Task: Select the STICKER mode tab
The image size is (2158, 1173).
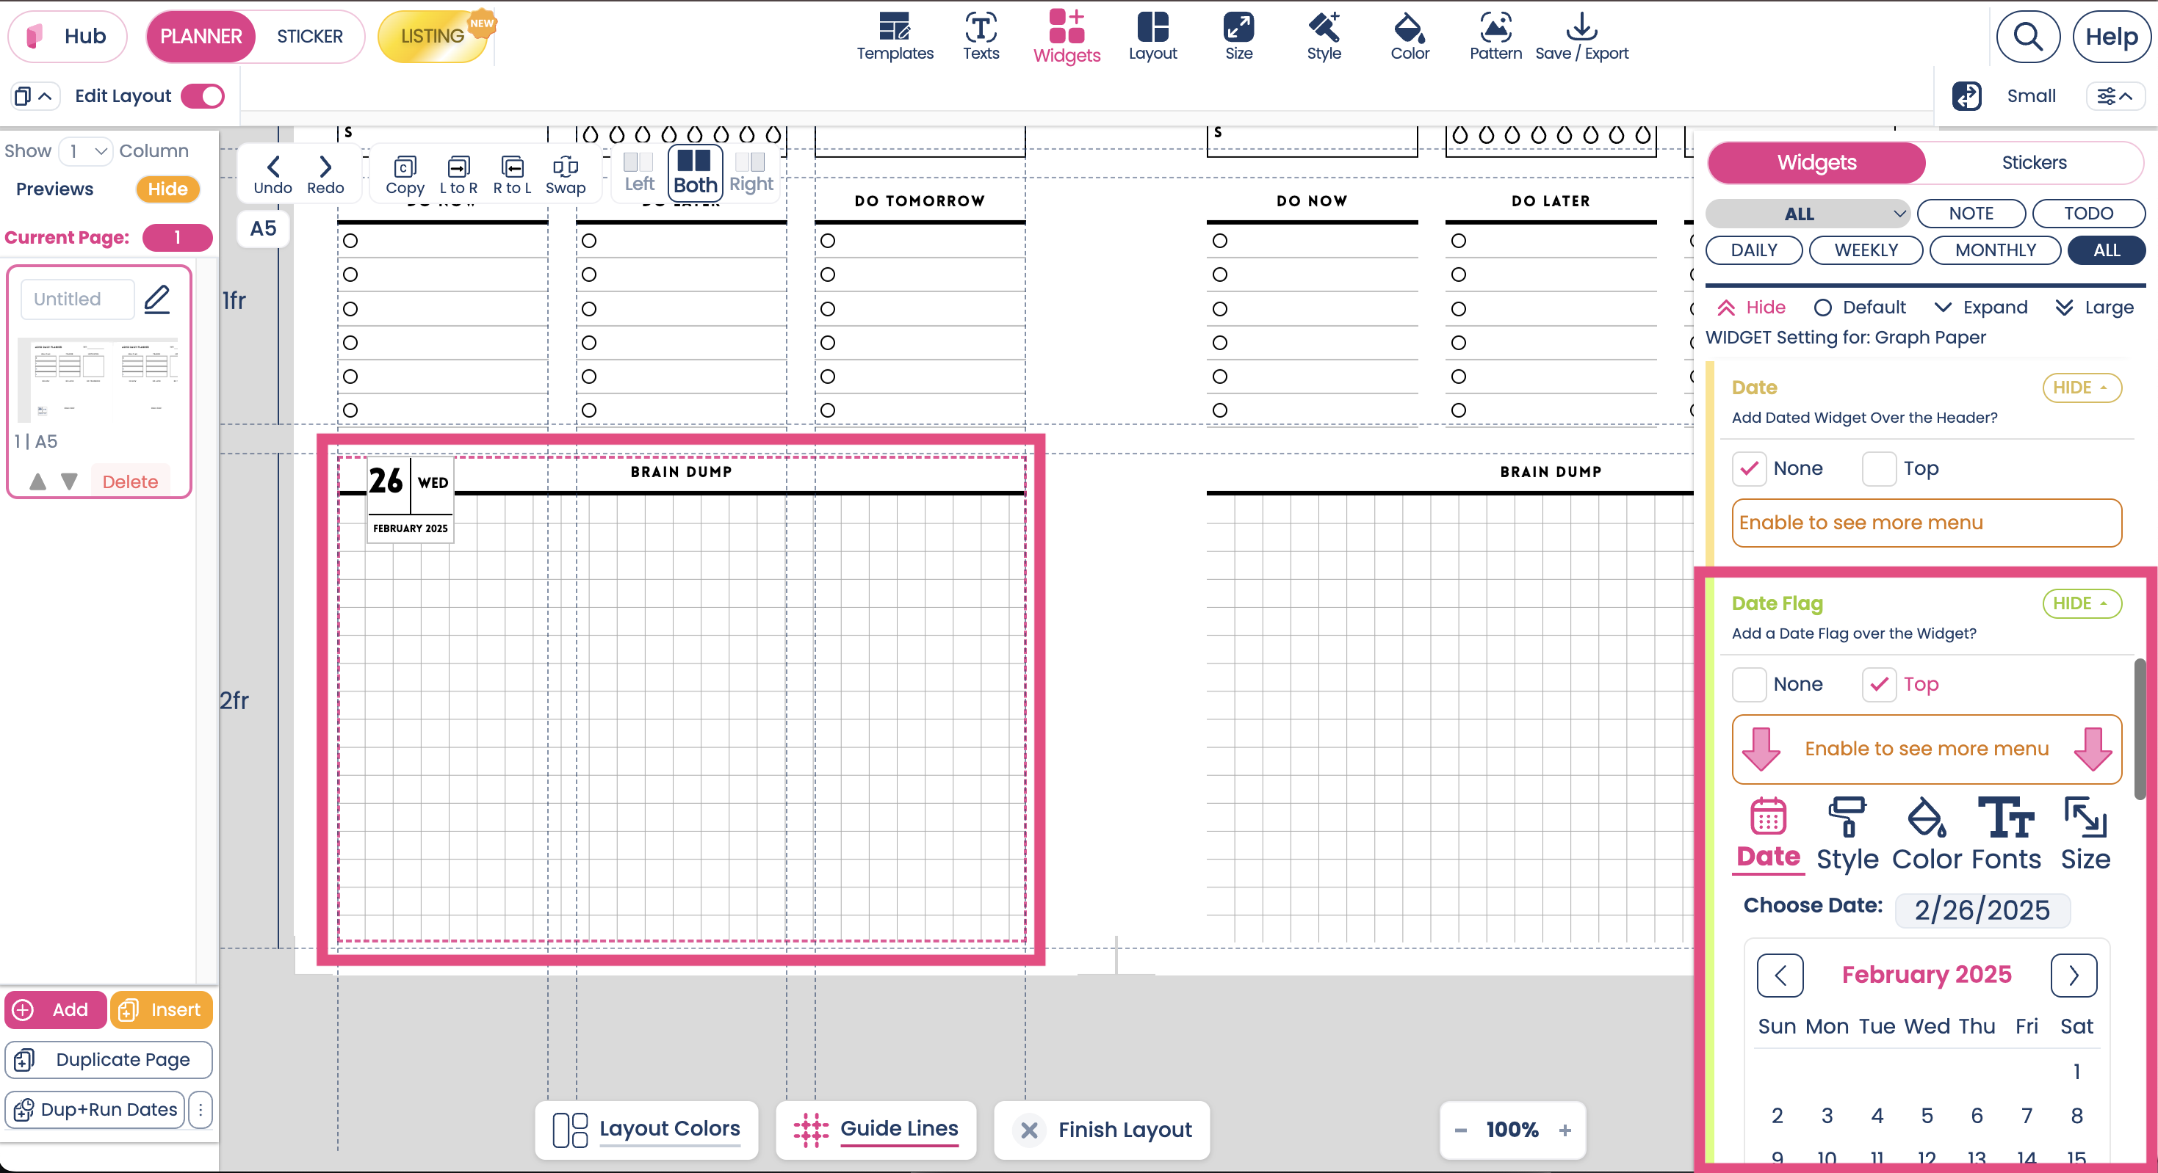Action: tap(309, 37)
